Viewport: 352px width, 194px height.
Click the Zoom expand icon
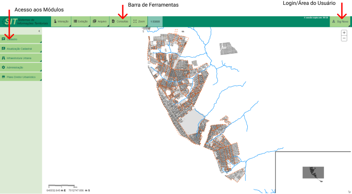135,21
